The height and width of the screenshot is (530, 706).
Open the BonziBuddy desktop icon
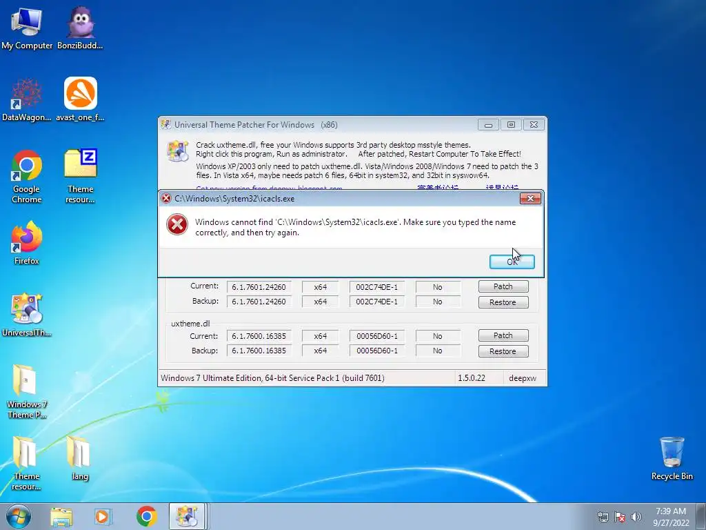(80, 28)
